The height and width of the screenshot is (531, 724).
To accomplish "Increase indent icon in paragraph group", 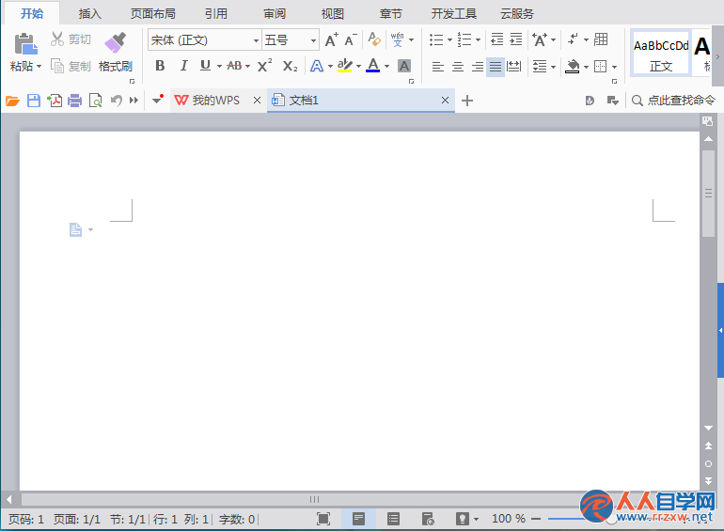I will (x=516, y=39).
